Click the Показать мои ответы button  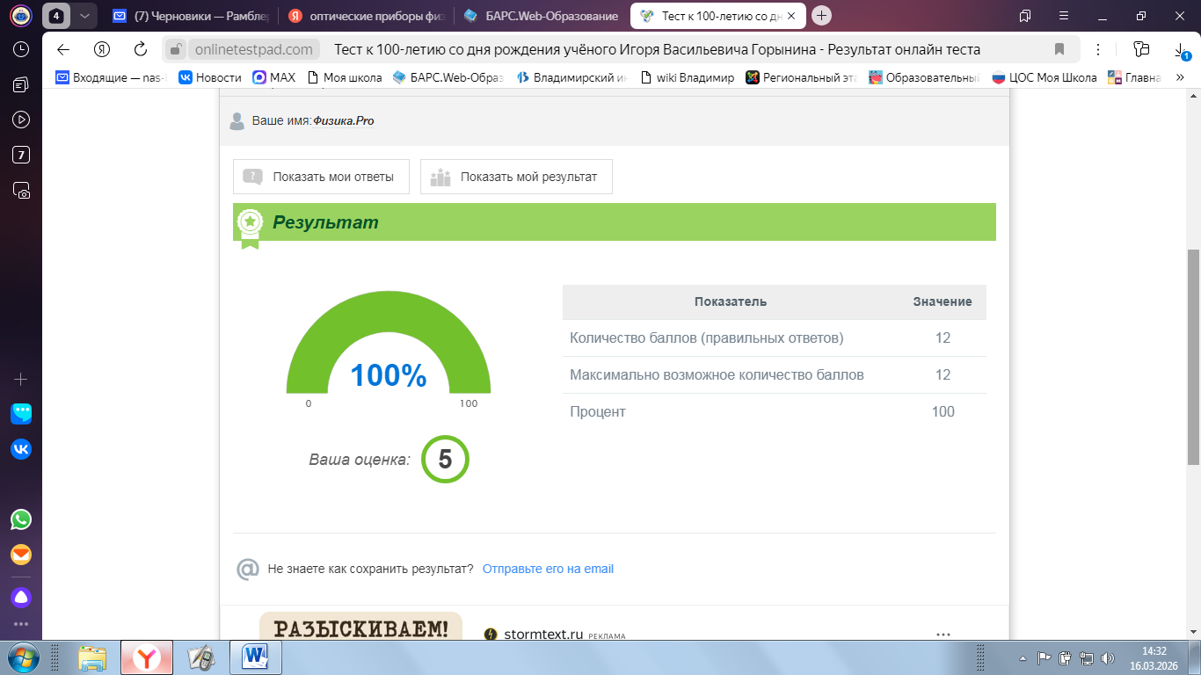[320, 177]
